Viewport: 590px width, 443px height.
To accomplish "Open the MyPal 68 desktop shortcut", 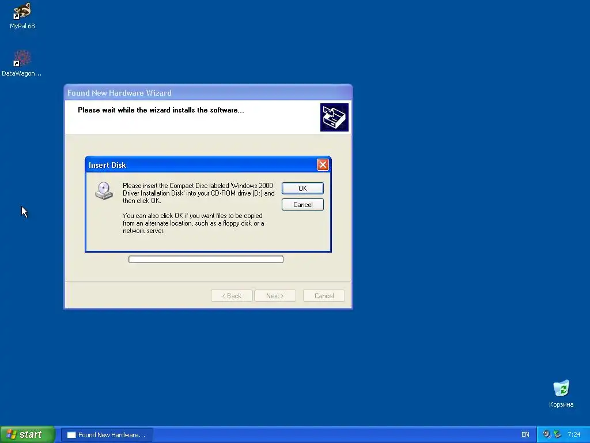I will 22,16.
